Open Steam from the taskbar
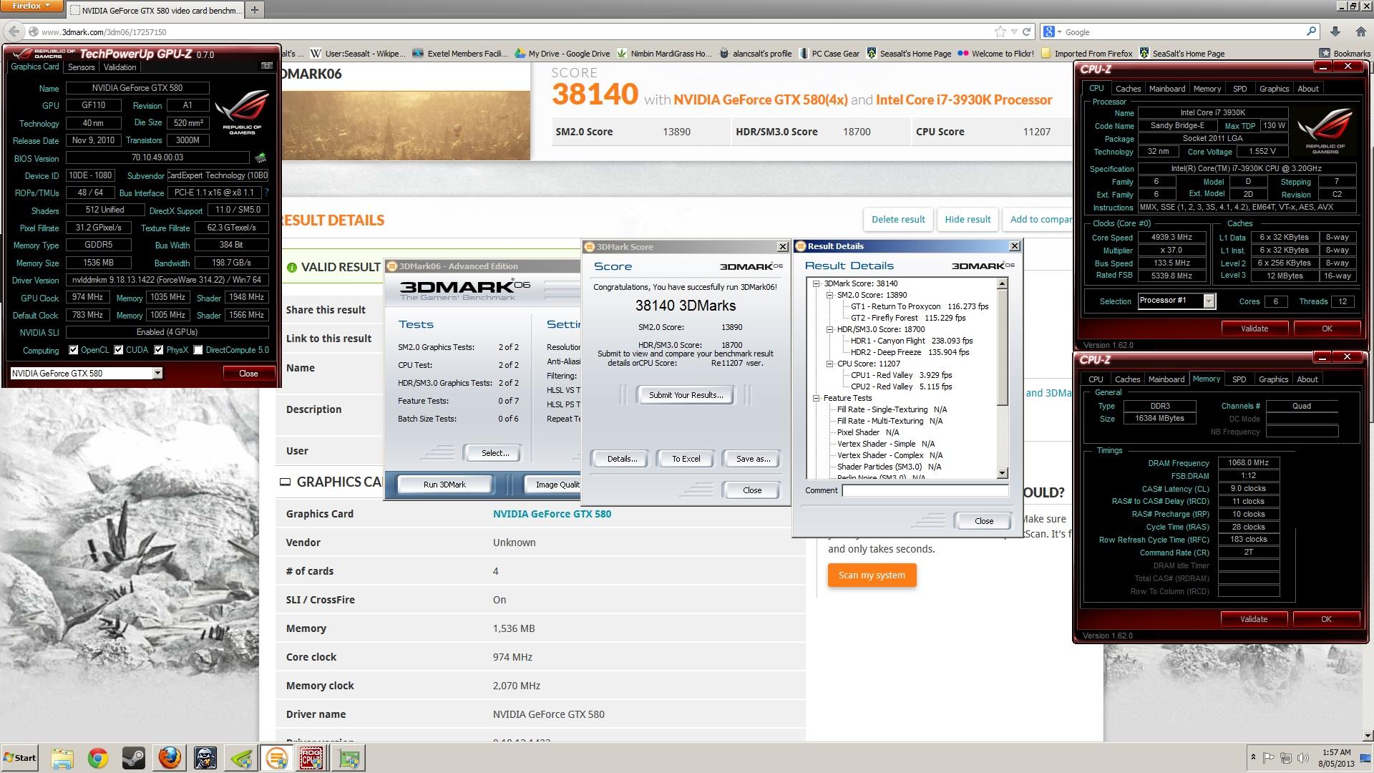Image resolution: width=1374 pixels, height=773 pixels. (134, 758)
